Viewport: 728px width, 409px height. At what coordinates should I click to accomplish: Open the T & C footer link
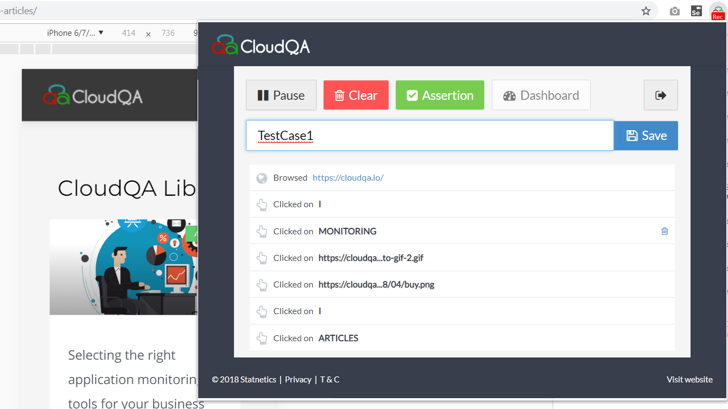330,380
